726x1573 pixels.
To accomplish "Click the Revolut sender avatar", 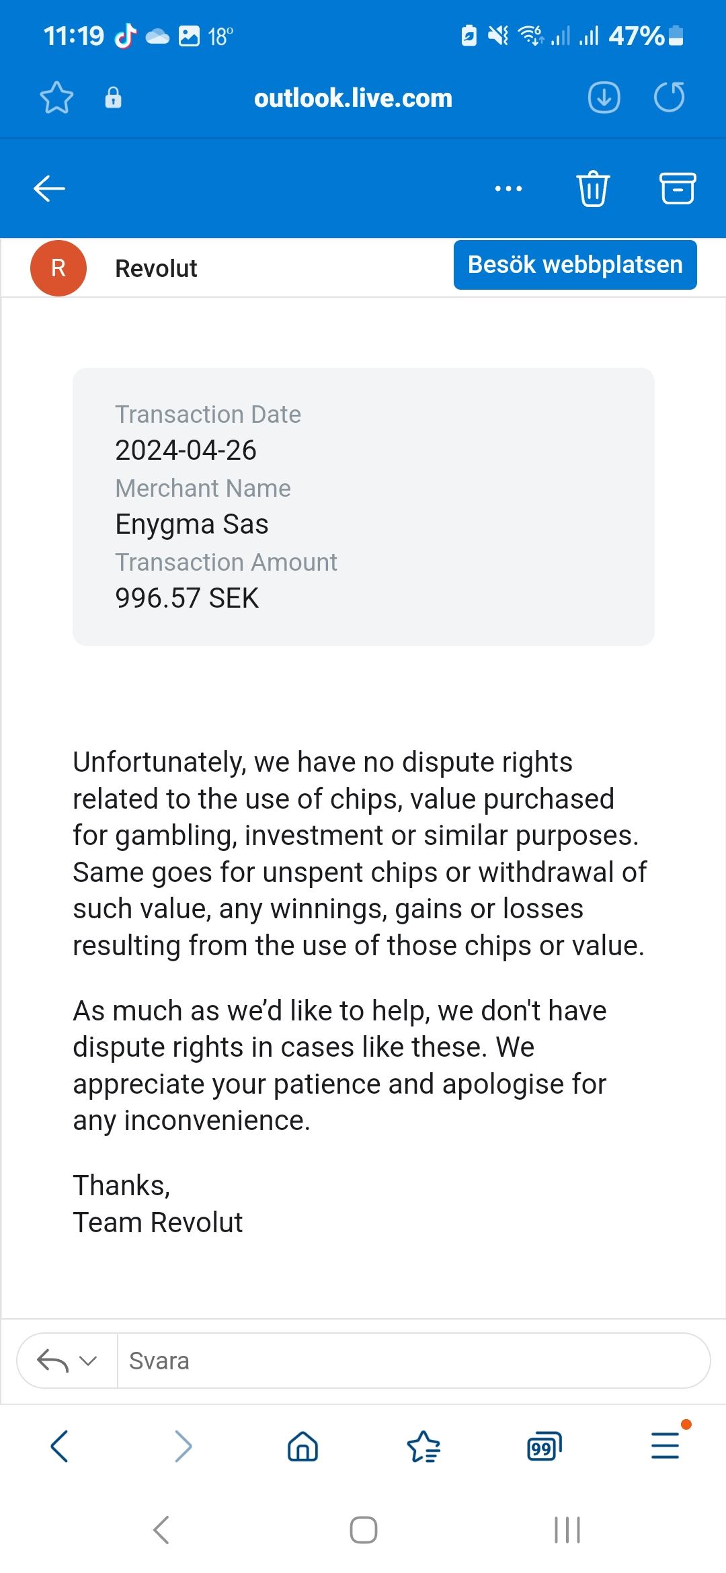I will pyautogui.click(x=58, y=268).
